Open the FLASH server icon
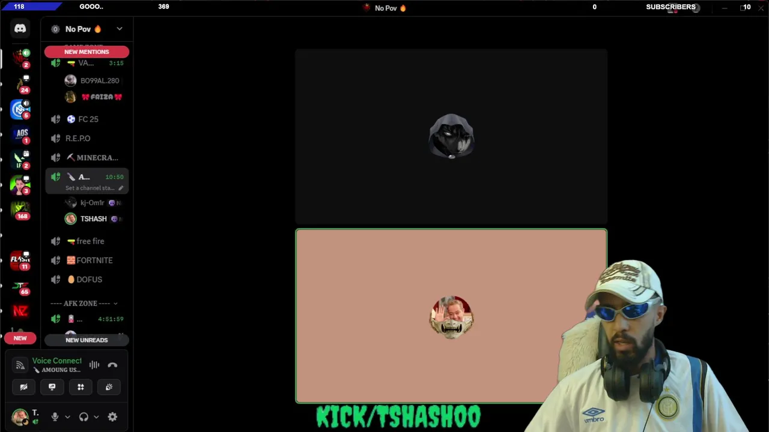 20,260
